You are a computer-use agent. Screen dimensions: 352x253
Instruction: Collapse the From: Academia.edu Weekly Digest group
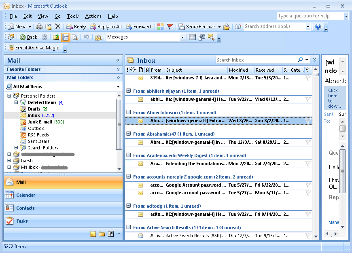(x=128, y=155)
